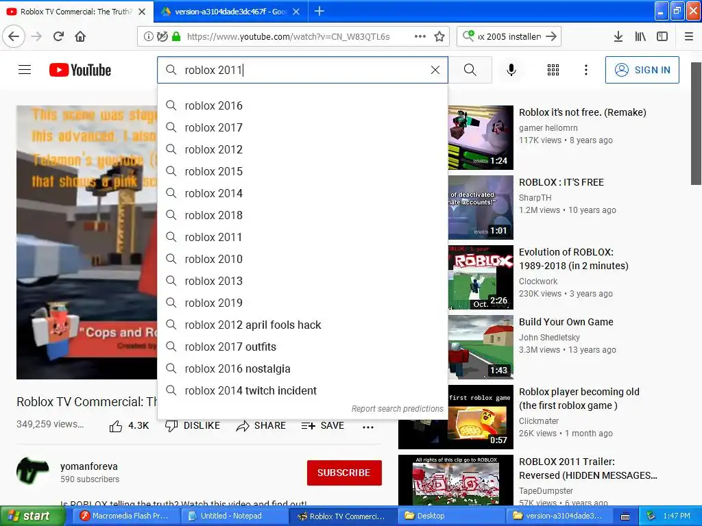Image resolution: width=702 pixels, height=526 pixels.
Task: Select 'roblox 2016 nostalgia' suggestion
Action: coord(302,368)
